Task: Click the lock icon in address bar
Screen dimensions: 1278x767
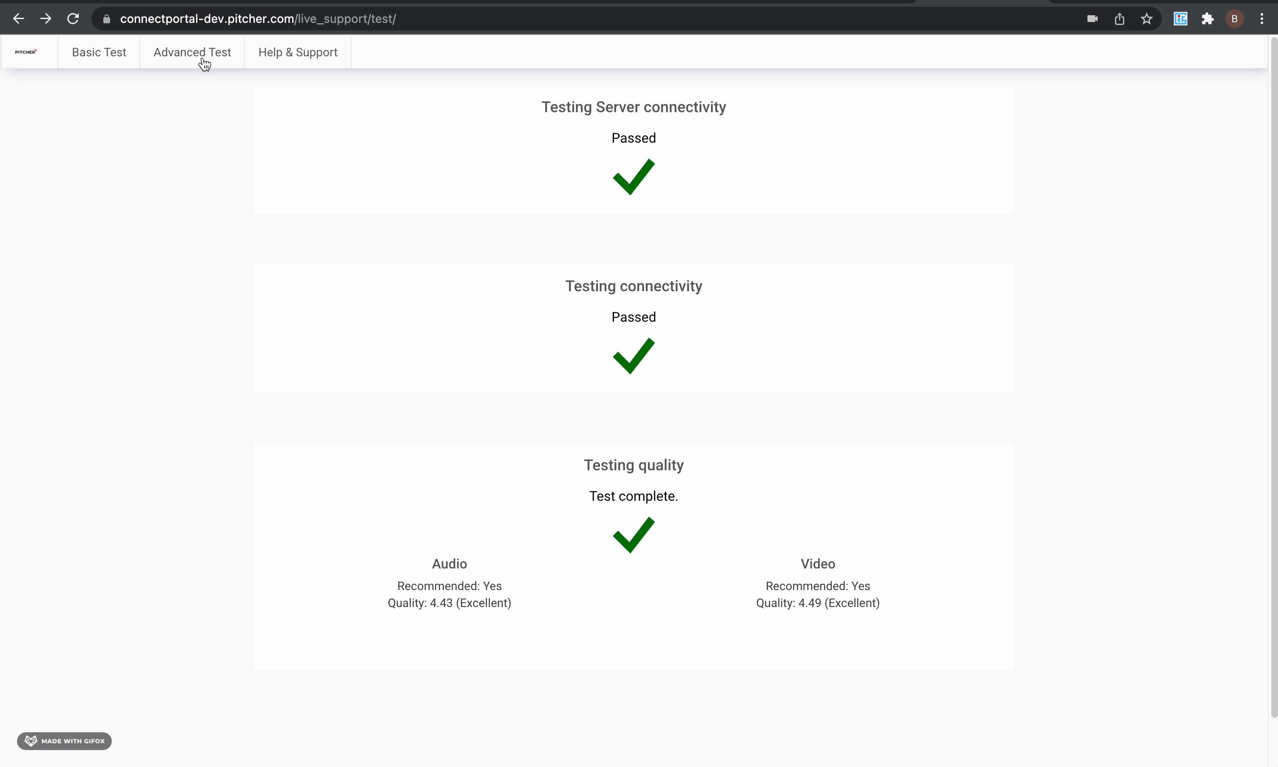Action: click(107, 19)
